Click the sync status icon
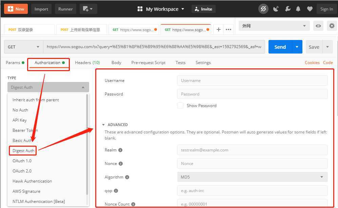The image size is (338, 208). [x=263, y=9]
